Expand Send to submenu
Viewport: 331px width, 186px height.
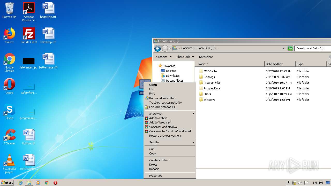(170, 142)
